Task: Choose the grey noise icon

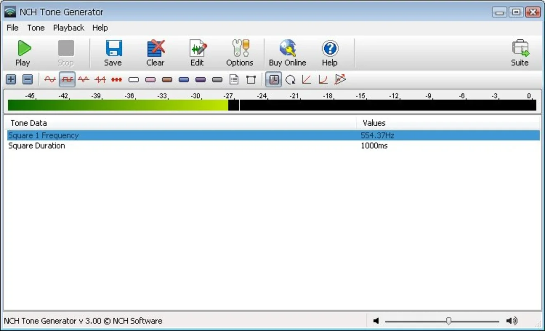Action: 217,79
